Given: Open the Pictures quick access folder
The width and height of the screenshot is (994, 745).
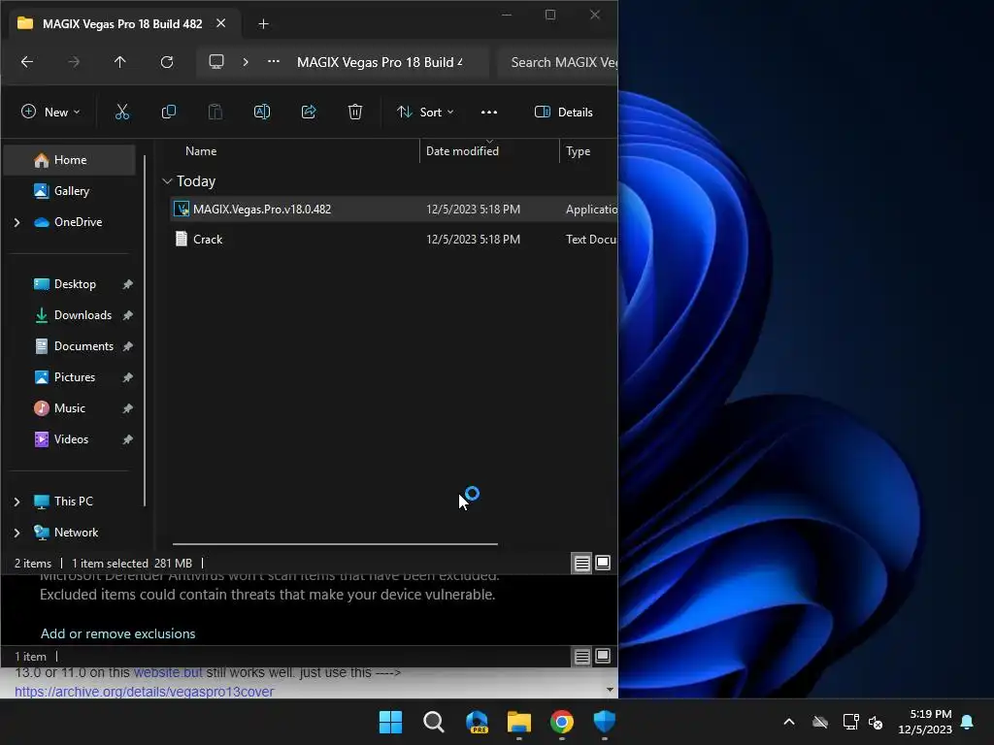Looking at the screenshot, I should (x=74, y=377).
